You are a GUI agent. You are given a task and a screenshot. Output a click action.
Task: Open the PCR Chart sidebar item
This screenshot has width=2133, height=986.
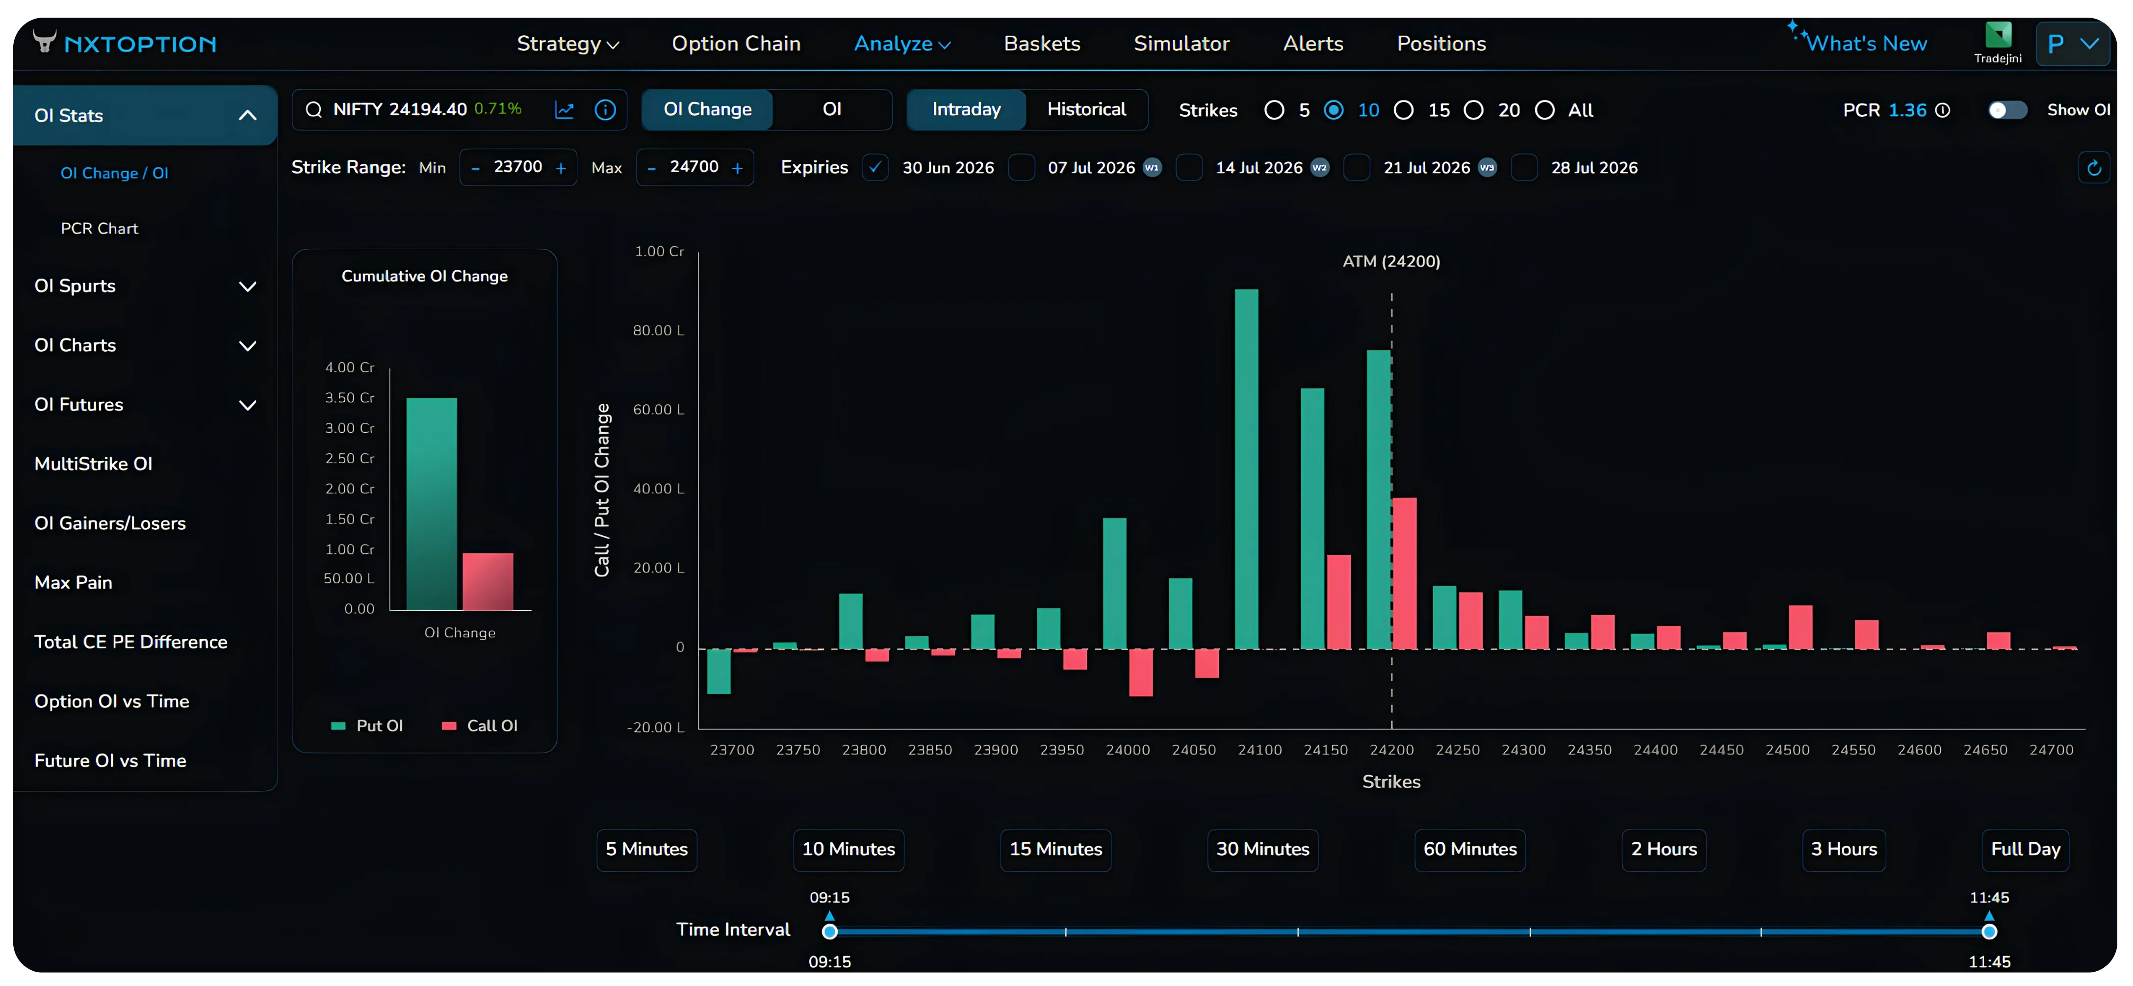click(x=100, y=229)
